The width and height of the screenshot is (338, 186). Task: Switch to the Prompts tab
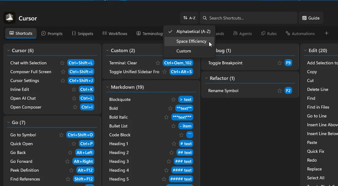click(52, 34)
